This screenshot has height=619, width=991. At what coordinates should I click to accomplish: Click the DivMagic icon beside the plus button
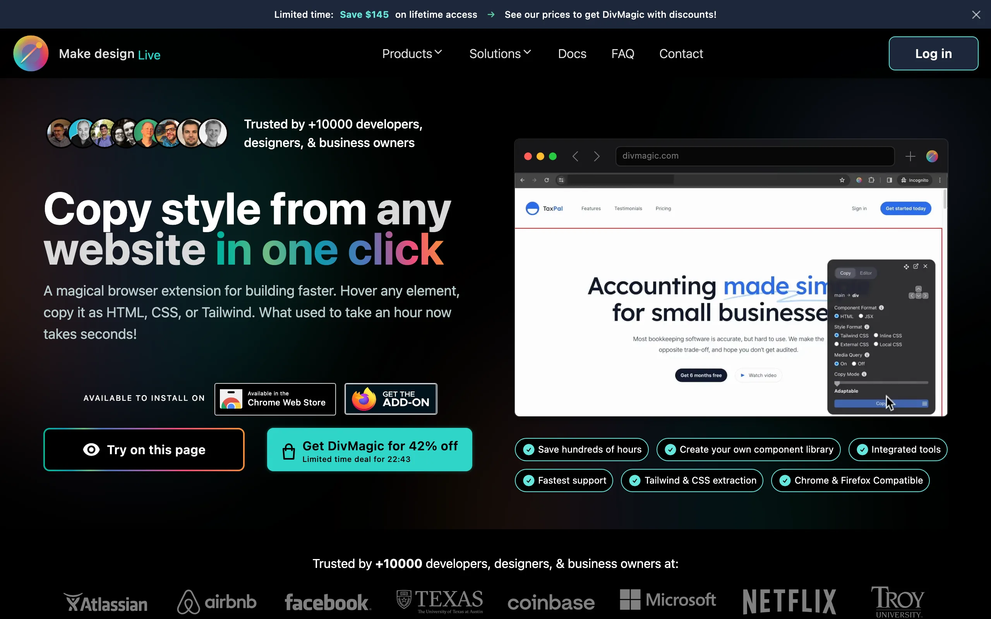pos(932,156)
